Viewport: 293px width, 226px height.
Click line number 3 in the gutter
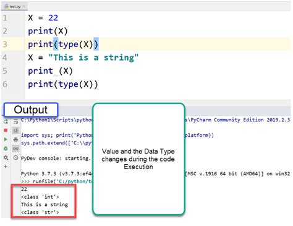point(5,45)
